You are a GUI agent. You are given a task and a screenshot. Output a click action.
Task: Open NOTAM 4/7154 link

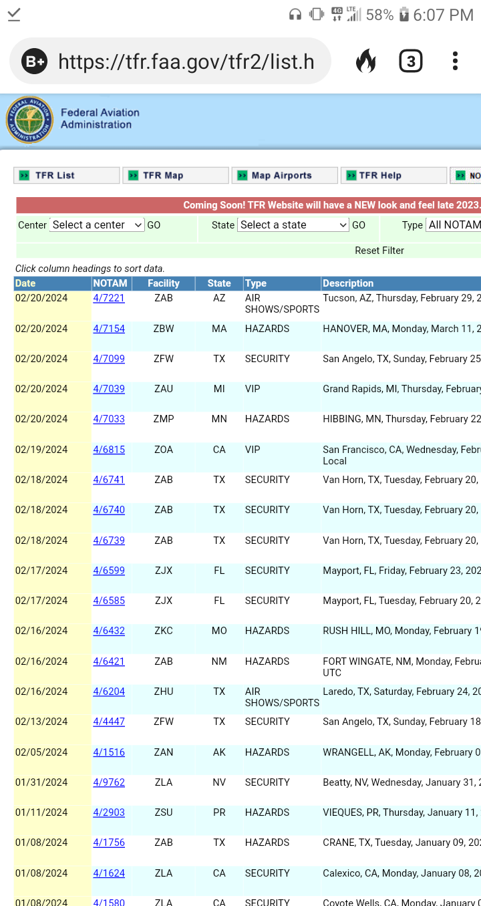pyautogui.click(x=109, y=329)
